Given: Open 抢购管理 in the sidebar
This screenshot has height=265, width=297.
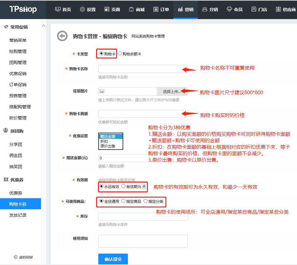Looking at the screenshot, I should point(18,51).
